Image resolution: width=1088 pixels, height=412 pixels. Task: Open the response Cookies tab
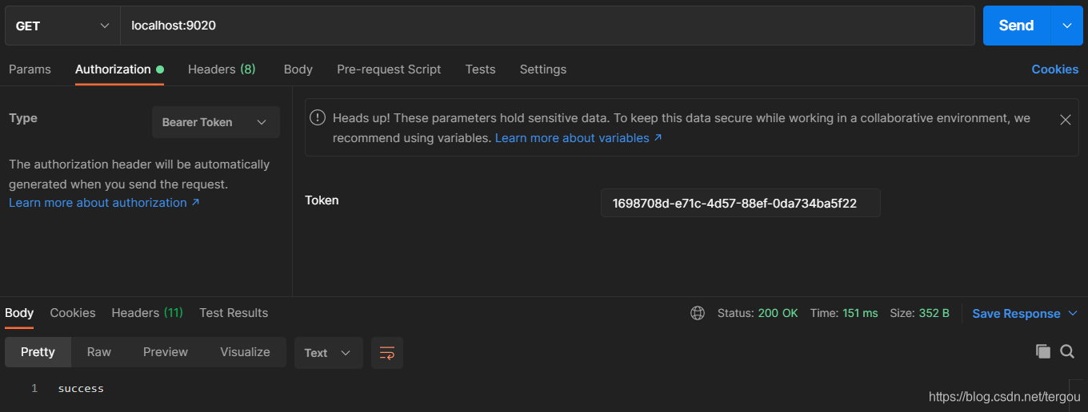tap(73, 313)
